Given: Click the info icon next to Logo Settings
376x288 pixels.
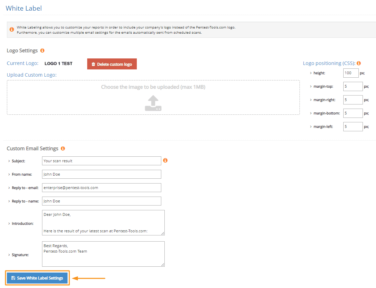Looking at the screenshot, I should coord(42,51).
